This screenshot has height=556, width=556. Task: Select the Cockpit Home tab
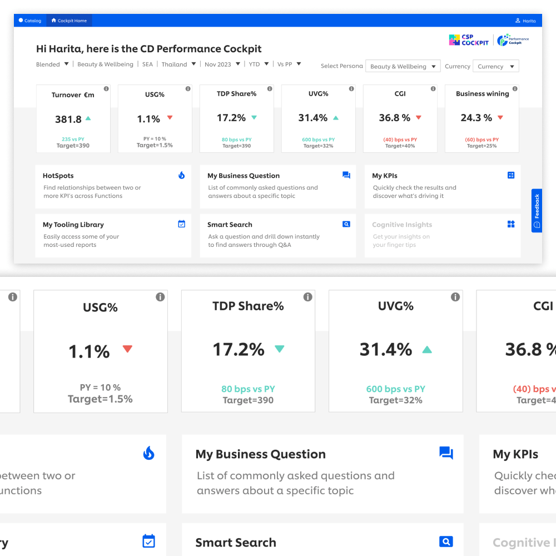[69, 21]
